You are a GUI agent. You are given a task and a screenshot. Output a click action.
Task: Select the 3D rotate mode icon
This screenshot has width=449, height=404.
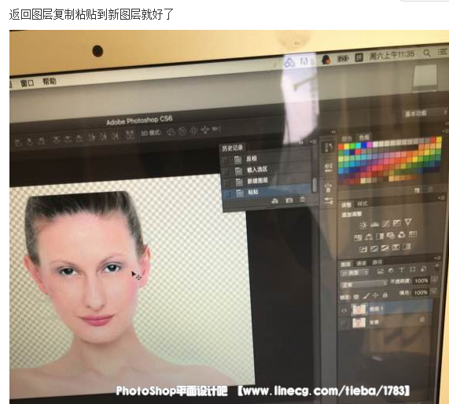[x=171, y=132]
